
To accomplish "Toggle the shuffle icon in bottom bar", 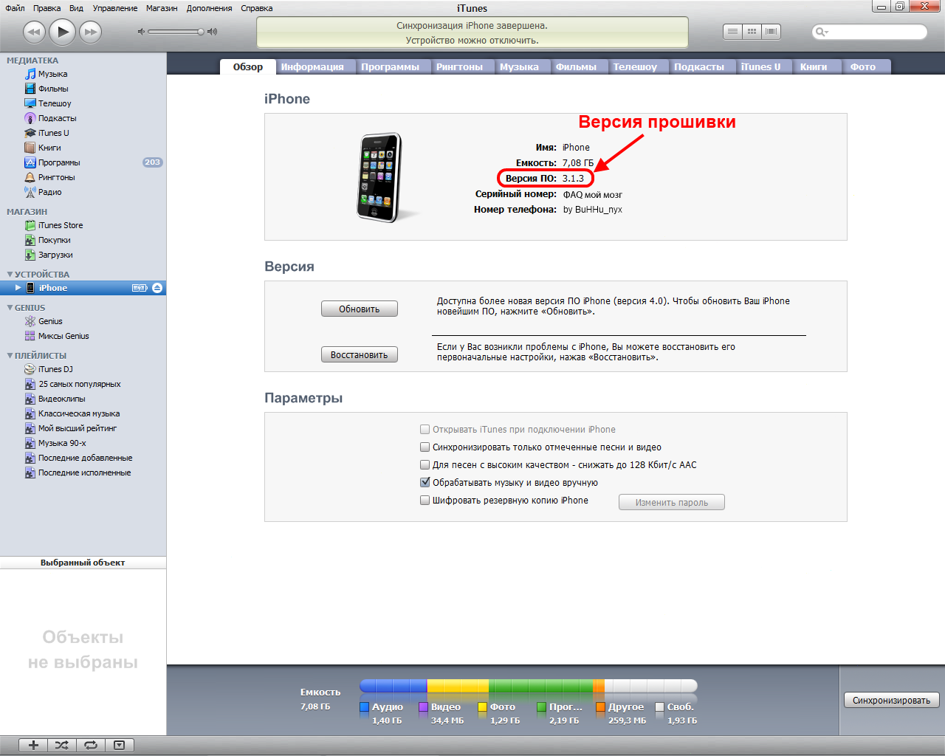I will tap(62, 745).
